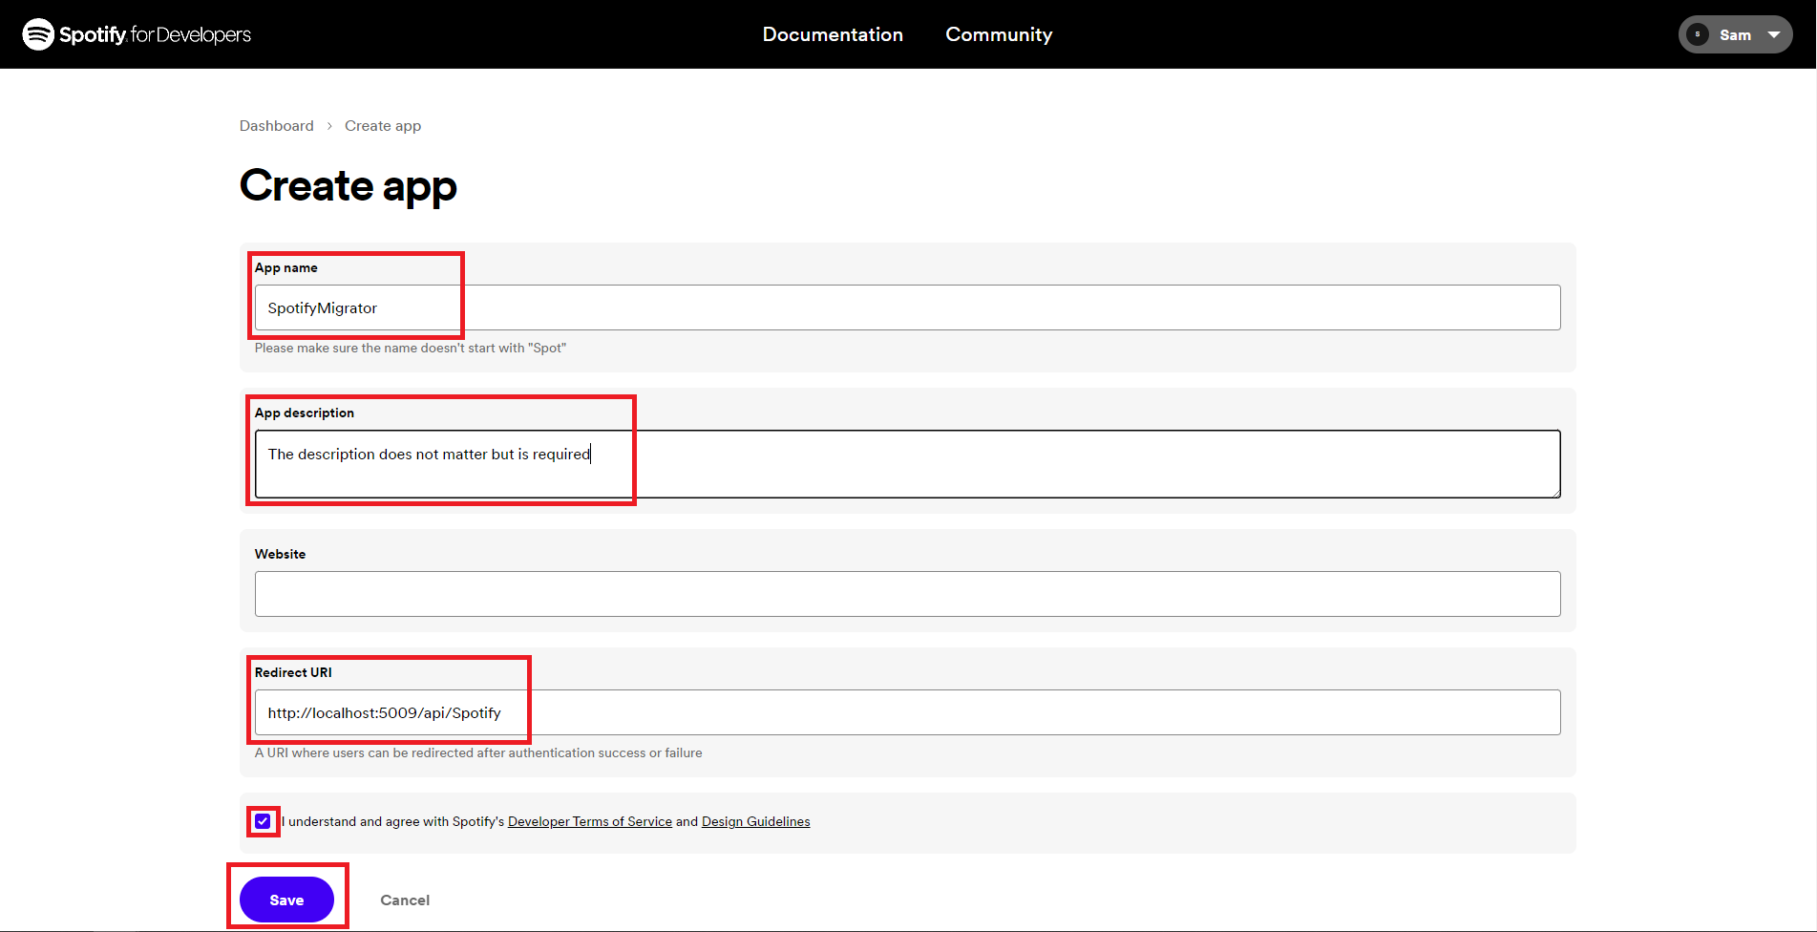Click the Redirect URI input field
The image size is (1817, 932).
[907, 712]
